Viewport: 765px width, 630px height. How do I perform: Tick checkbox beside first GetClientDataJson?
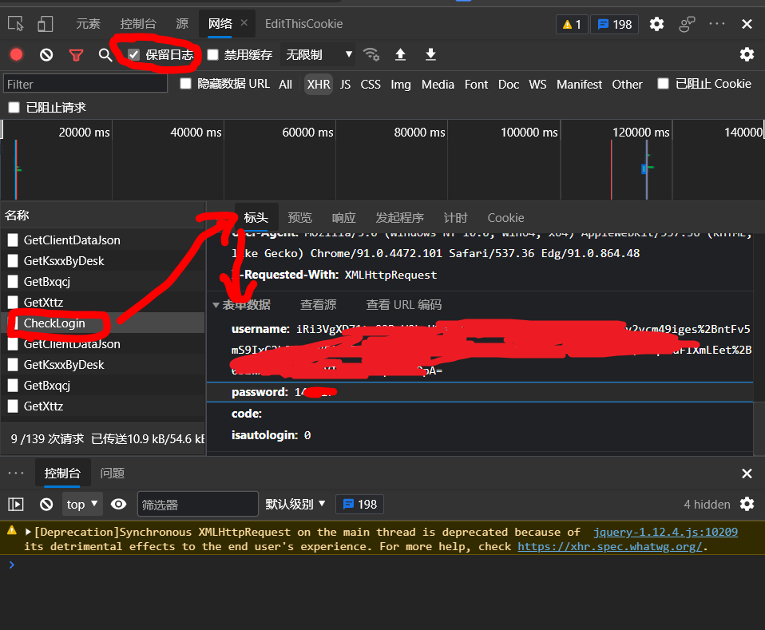click(13, 240)
